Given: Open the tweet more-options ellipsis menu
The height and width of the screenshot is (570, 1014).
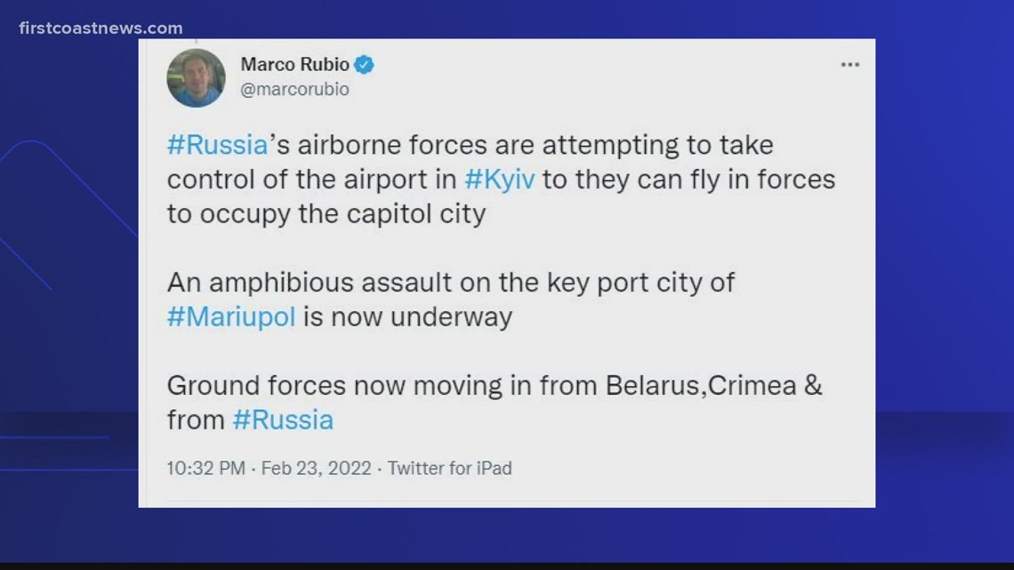Looking at the screenshot, I should tap(850, 64).
